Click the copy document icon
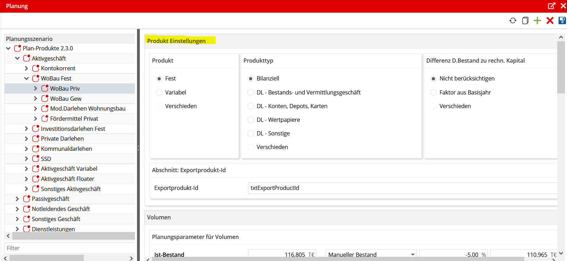 (525, 21)
